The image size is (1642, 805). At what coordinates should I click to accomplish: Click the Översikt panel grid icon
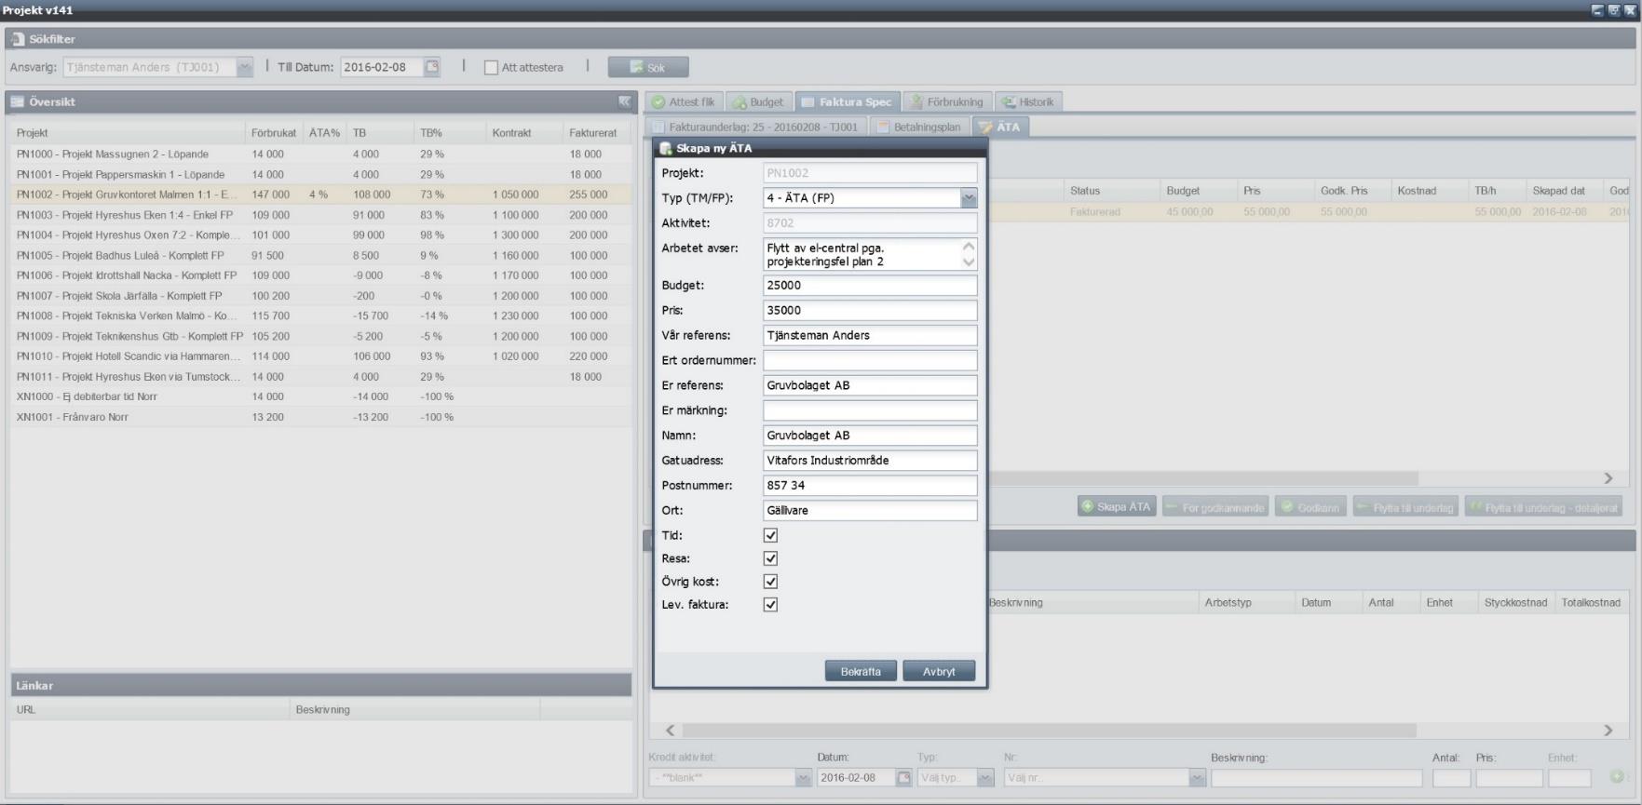tap(18, 101)
